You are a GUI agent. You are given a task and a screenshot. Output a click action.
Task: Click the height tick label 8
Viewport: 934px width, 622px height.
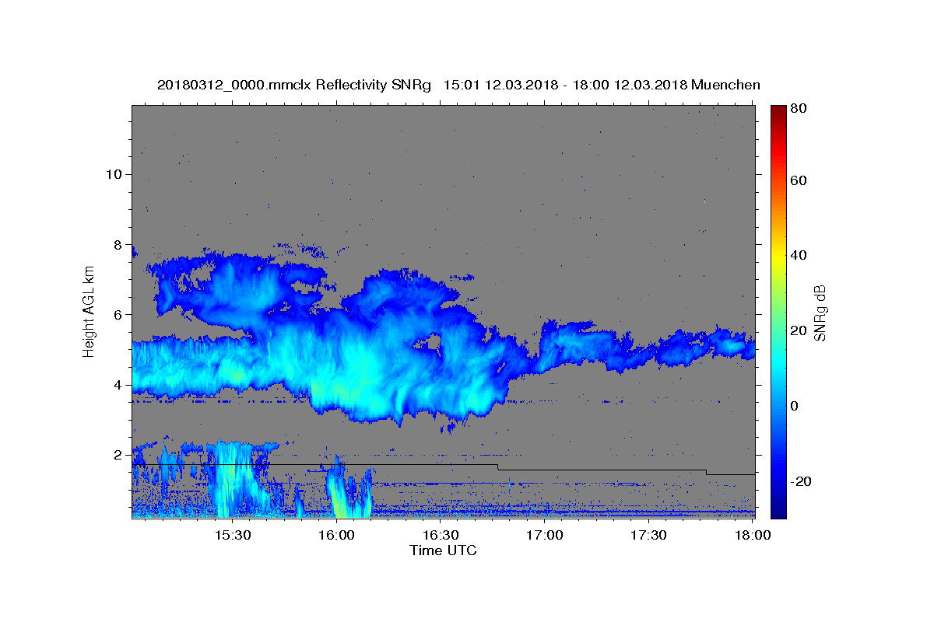(x=119, y=244)
